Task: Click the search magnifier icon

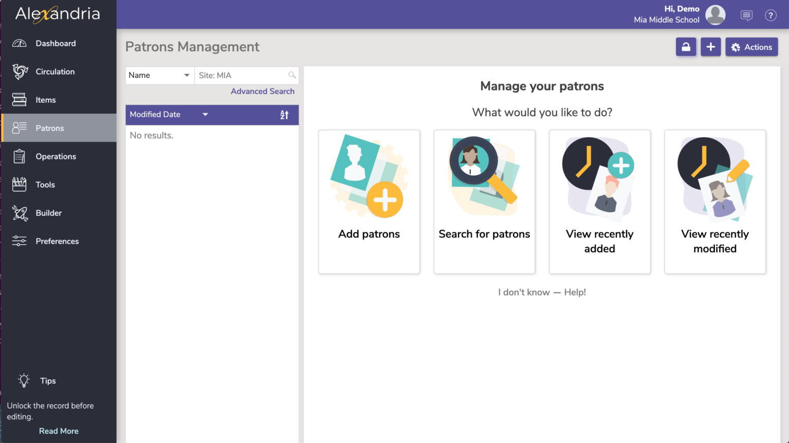Action: (x=292, y=75)
